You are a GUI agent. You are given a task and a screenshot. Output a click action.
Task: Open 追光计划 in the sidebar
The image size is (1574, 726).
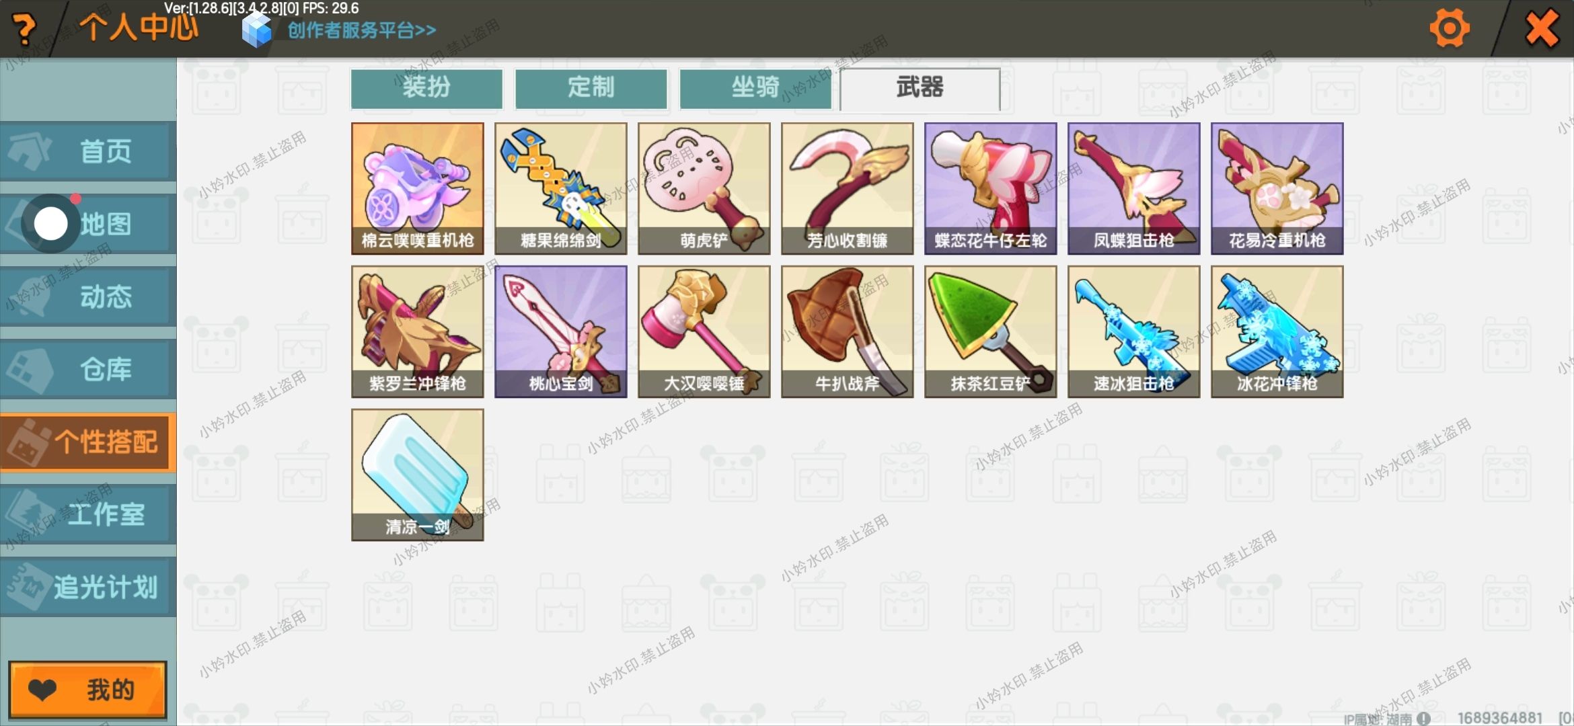pyautogui.click(x=88, y=587)
